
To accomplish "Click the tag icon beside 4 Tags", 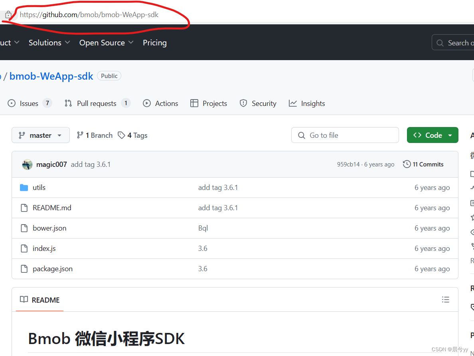I will click(122, 135).
